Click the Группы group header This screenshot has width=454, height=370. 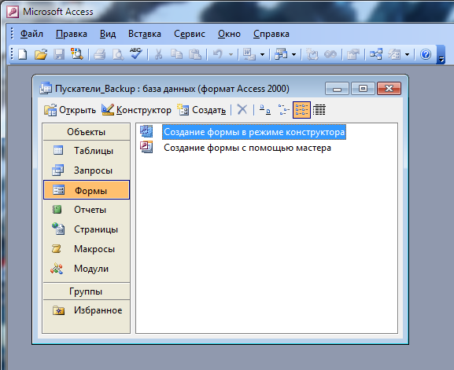pyautogui.click(x=87, y=291)
